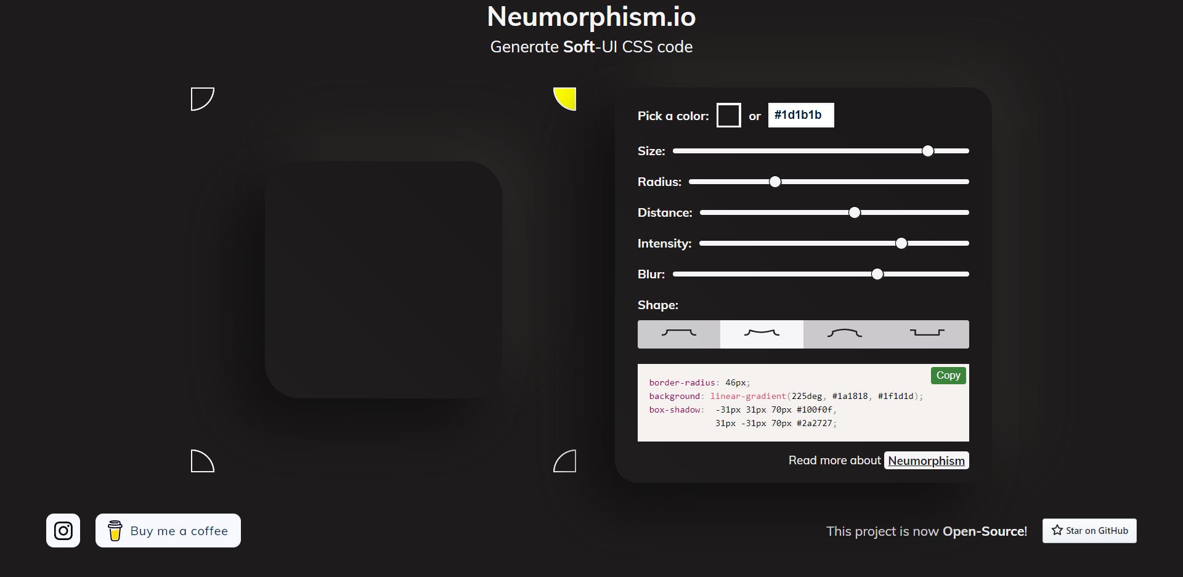Copy the generated CSS code
The width and height of the screenshot is (1183, 577).
pos(948,375)
